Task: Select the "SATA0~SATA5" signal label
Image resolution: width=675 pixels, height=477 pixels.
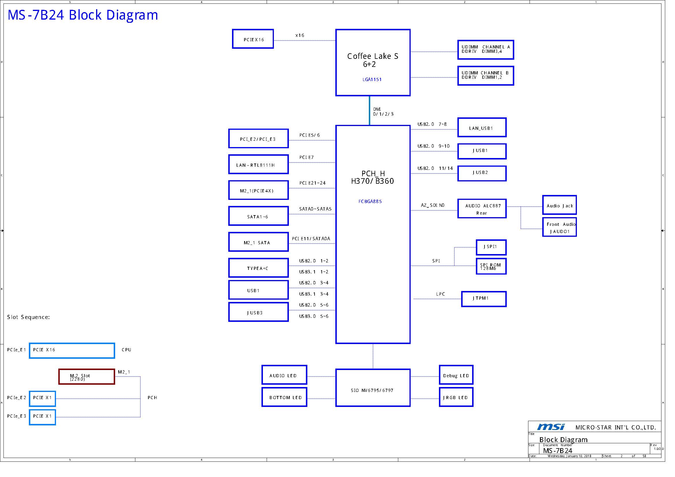Action: (x=315, y=209)
